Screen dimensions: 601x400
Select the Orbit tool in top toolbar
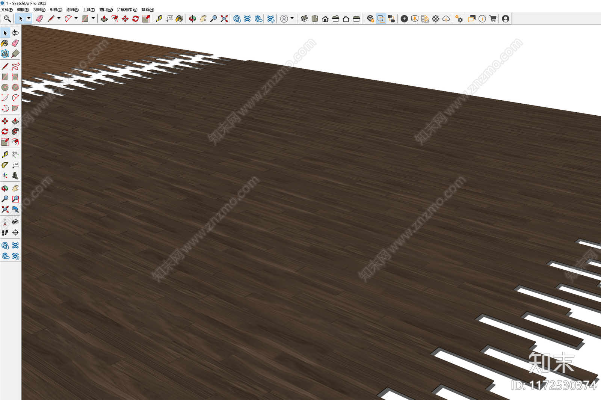tap(193, 18)
